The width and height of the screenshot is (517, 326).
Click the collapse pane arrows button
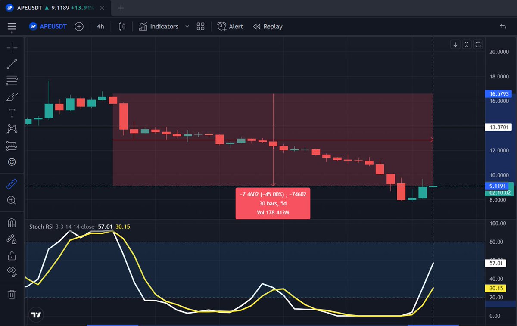pyautogui.click(x=467, y=44)
